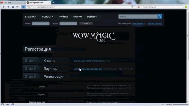
Task: Click the 'Этап 2 Лаунчер' step header
Action: 46,69
